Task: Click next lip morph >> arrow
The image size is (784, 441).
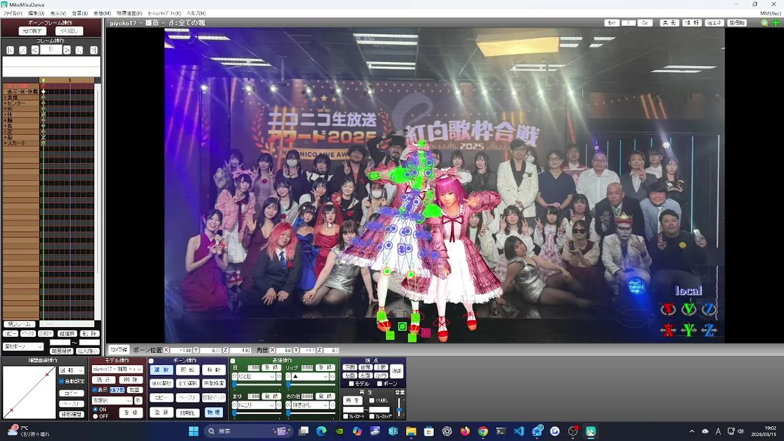Action: pos(331,376)
